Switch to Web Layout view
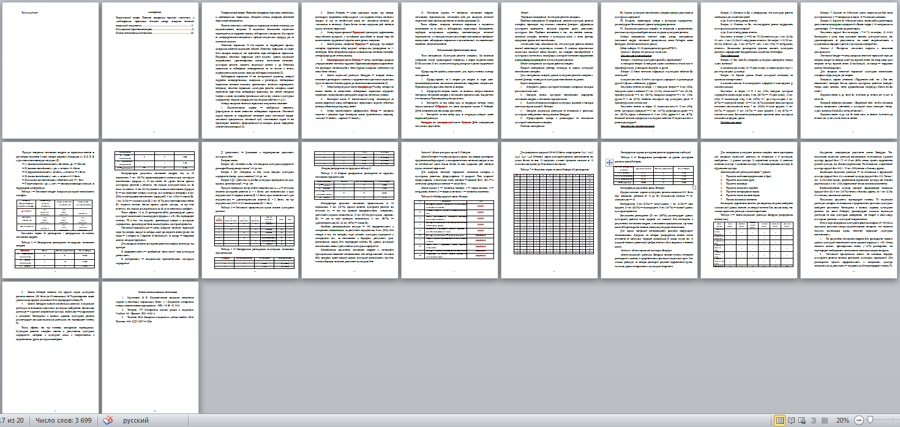The height and width of the screenshot is (427, 900). [803, 420]
